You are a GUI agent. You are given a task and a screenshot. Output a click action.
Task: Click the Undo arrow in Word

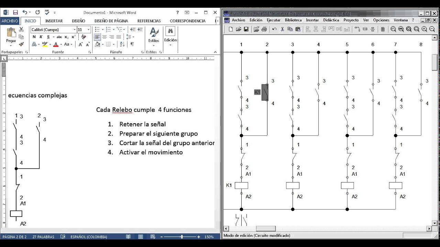[25, 12]
